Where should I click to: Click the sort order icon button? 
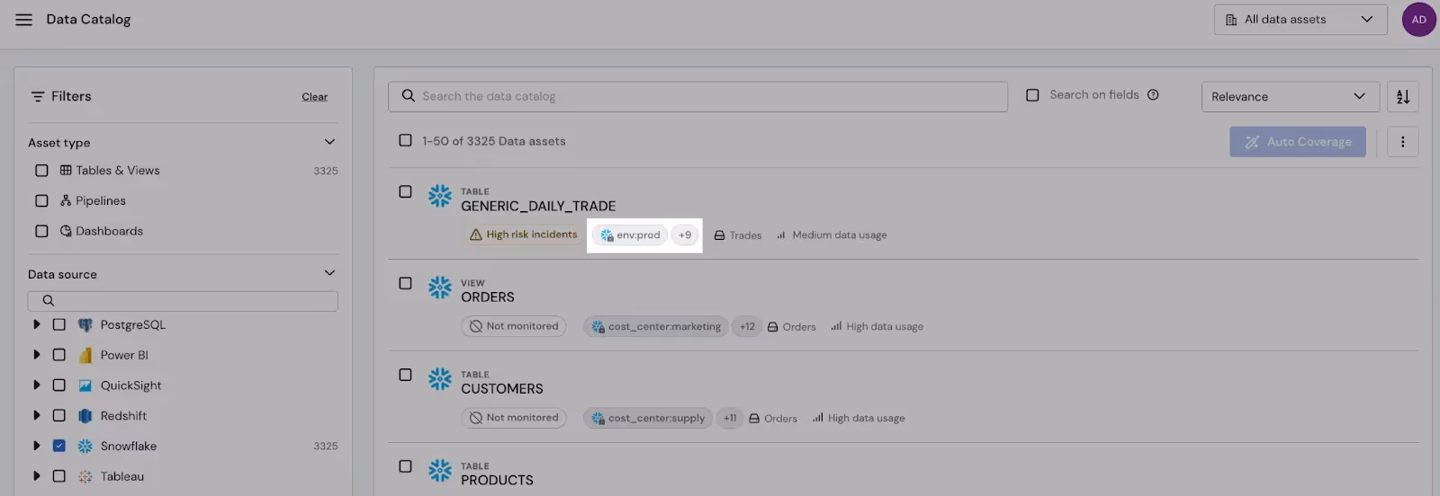(1403, 97)
